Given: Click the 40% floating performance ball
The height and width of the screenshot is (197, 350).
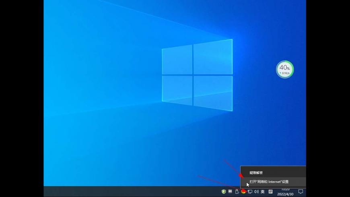Looking at the screenshot, I should 285,69.
